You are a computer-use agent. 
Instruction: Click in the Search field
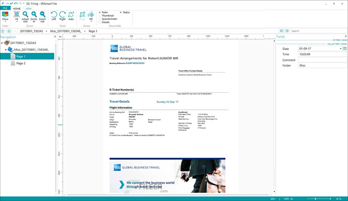click(x=318, y=31)
